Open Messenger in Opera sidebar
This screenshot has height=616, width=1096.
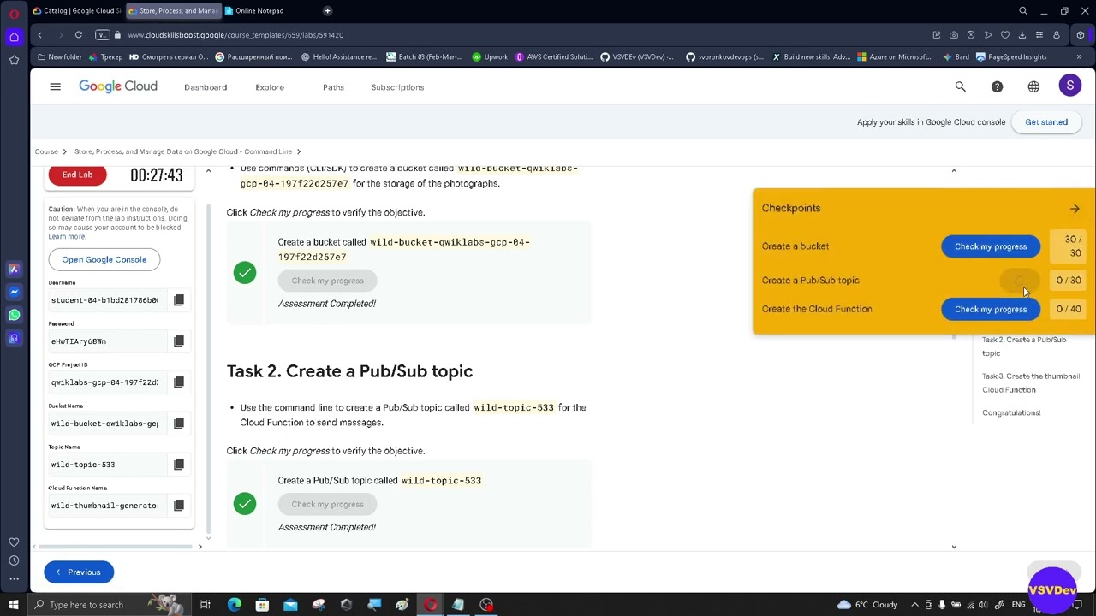[14, 292]
